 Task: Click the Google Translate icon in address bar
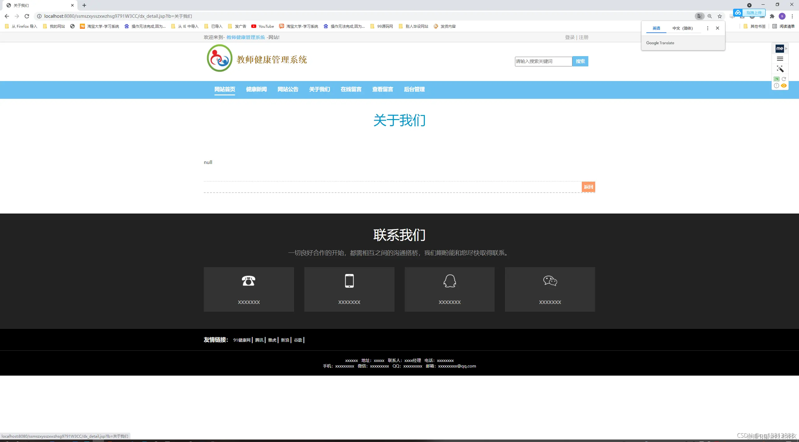699,16
